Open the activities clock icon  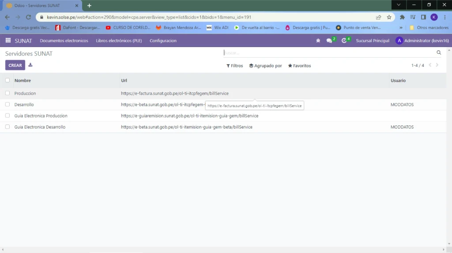pyautogui.click(x=344, y=40)
